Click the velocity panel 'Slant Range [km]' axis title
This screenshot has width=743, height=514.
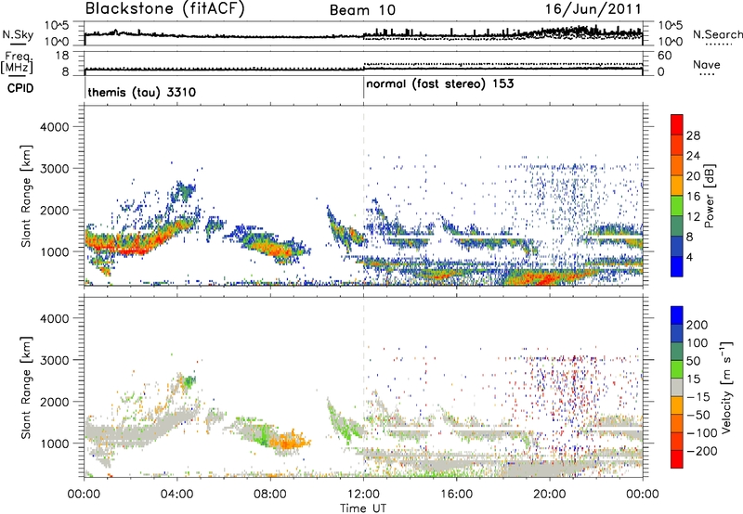click(26, 387)
